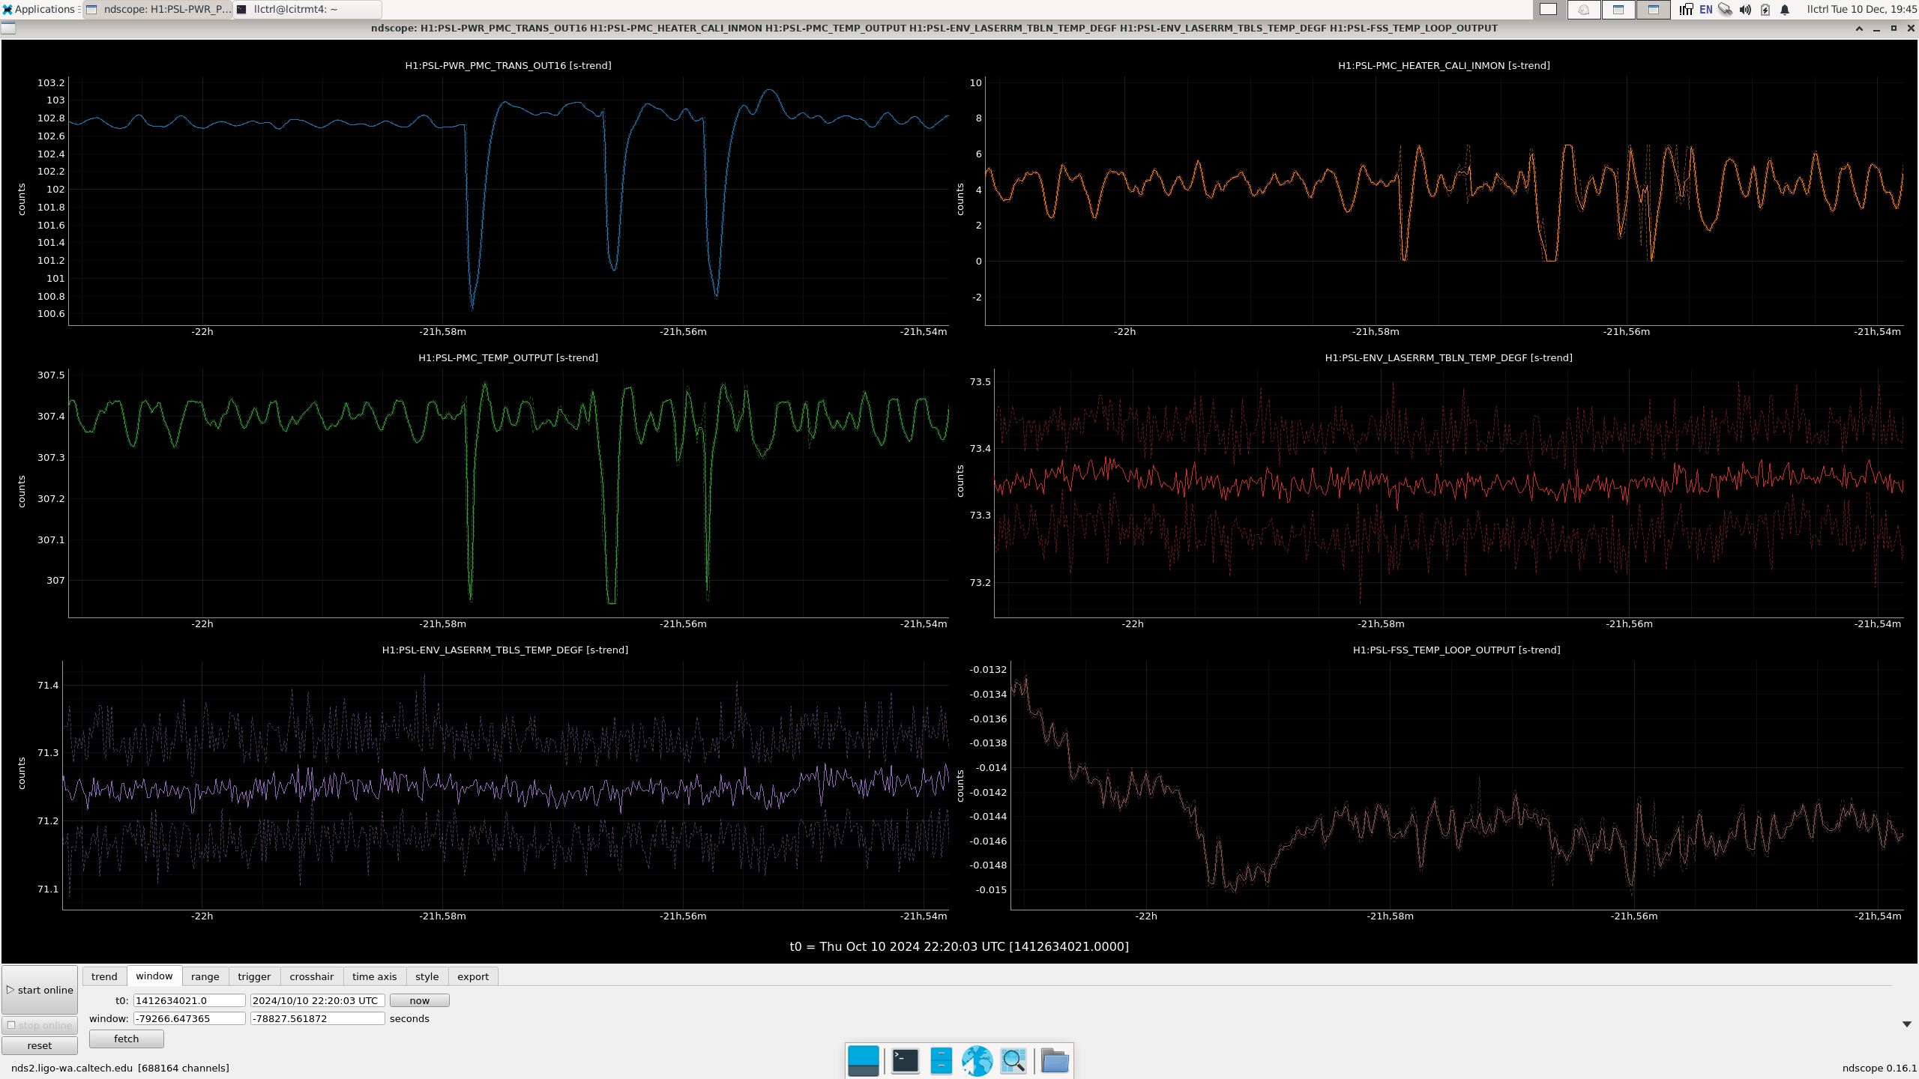Click the LASERRM_TBLS_TEMP_DEGF plot title
This screenshot has height=1079, width=1919.
[x=505, y=650]
